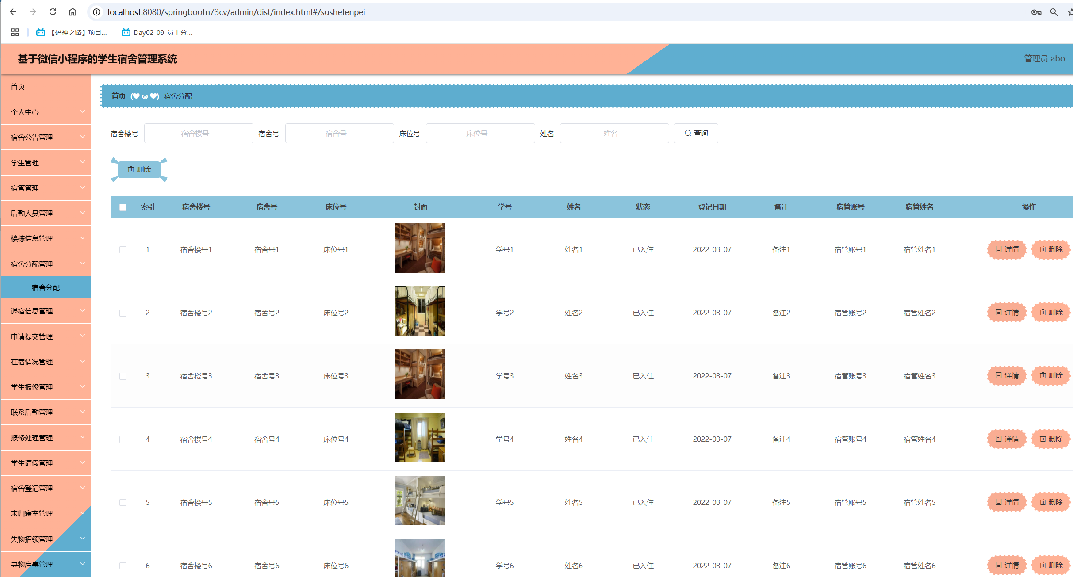Delete the row with 宿舍楼号4
The width and height of the screenshot is (1073, 577).
click(x=1050, y=439)
